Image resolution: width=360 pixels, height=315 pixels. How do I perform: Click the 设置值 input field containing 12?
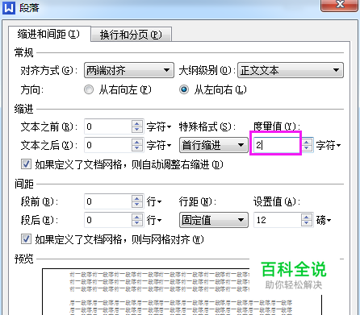[277, 220]
